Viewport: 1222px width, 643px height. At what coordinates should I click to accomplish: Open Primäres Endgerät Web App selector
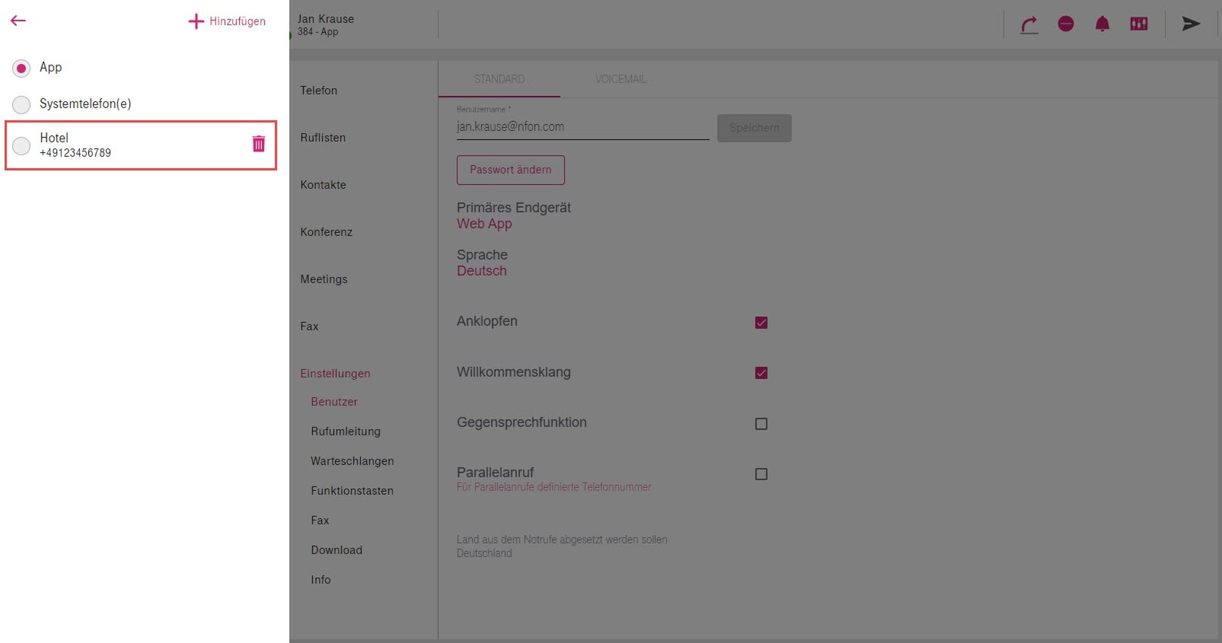(484, 223)
